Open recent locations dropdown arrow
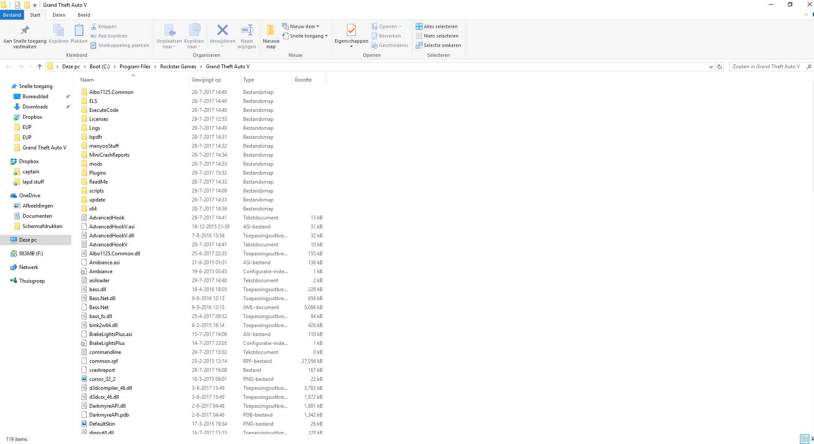The height and width of the screenshot is (444, 814). pyautogui.click(x=31, y=67)
